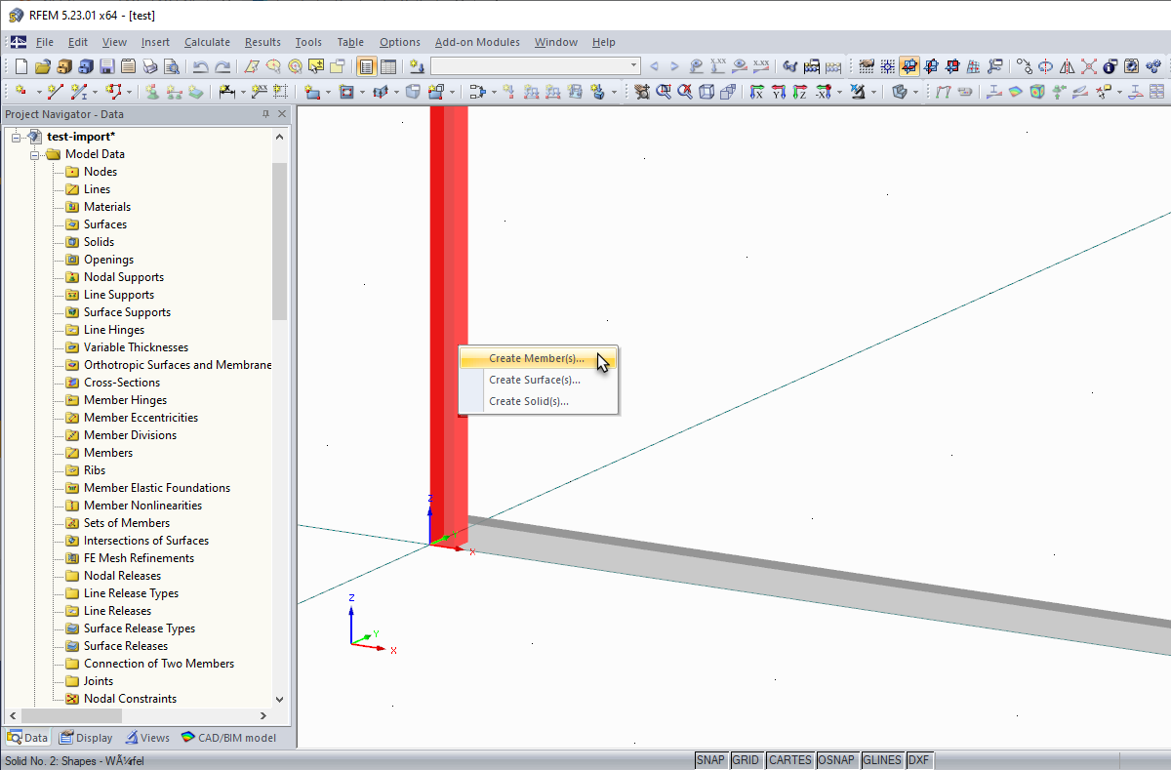Image resolution: width=1171 pixels, height=770 pixels.
Task: Choose Create Member(s)... from the context menu
Action: coord(538,358)
